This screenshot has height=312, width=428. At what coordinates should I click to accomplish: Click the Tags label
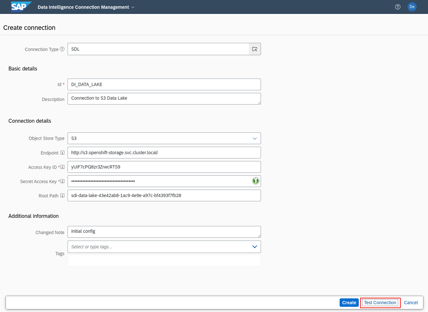coord(60,254)
